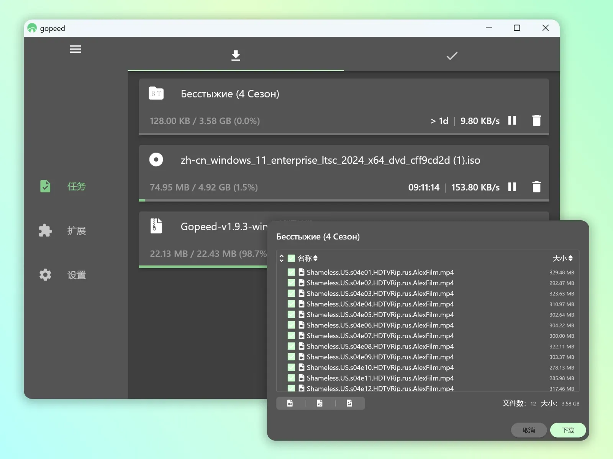Click the 取消 button
The width and height of the screenshot is (613, 459).
coord(529,430)
